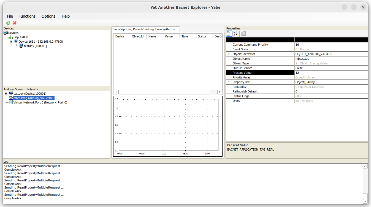Click the red X remove device icon
Image resolution: width=371 pixels, height=207 pixels.
coord(15,23)
